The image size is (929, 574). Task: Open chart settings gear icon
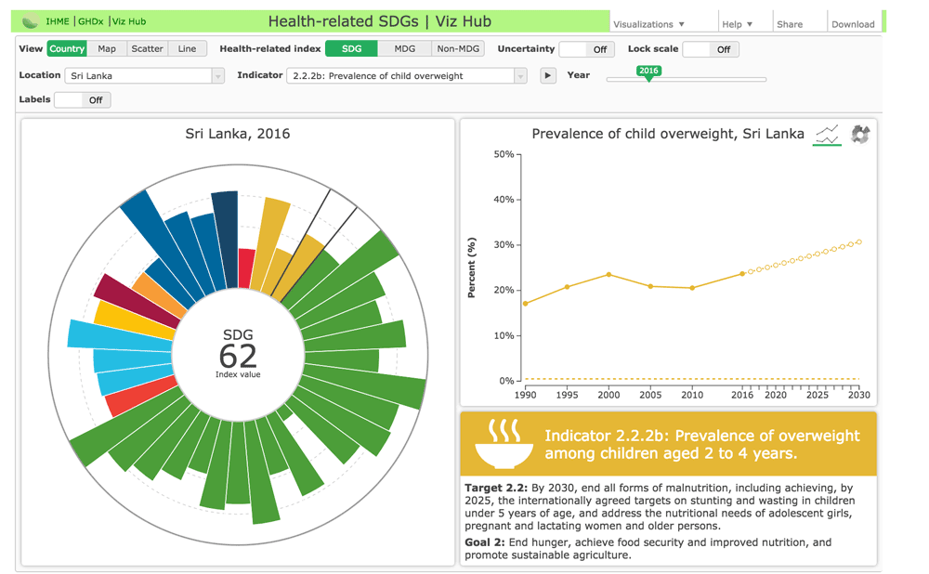pos(860,136)
